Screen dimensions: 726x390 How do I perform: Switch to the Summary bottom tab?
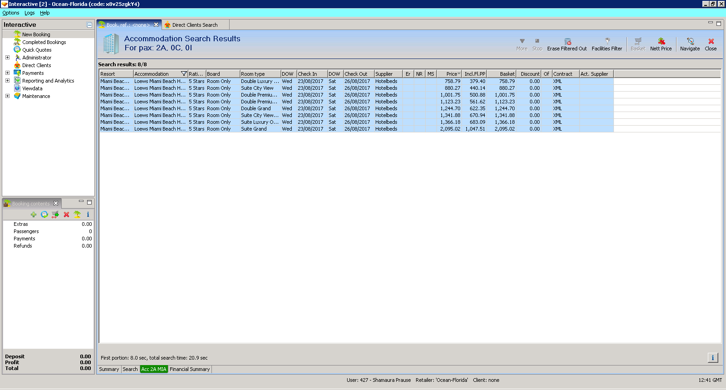pyautogui.click(x=109, y=369)
